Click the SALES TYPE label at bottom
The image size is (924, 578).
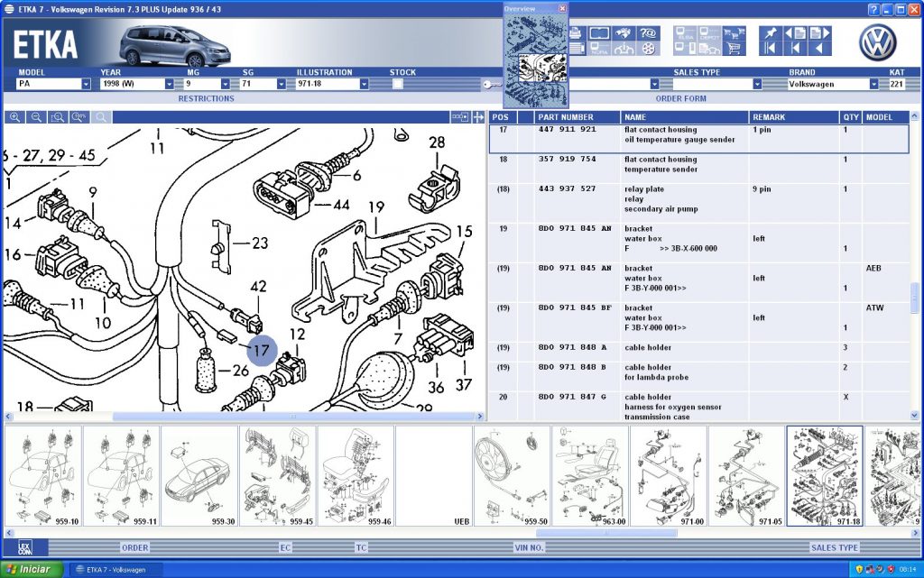point(835,547)
